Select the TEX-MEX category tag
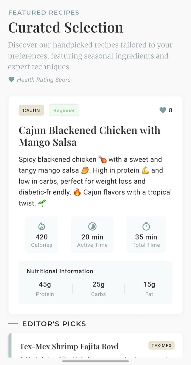Screen dimensions: 191x365 coord(161,345)
